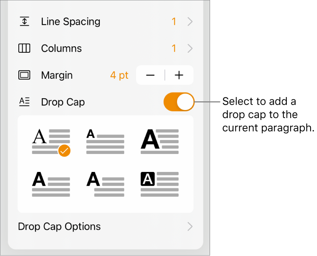Choose the bottom-middle drop cap style
The image size is (317, 256).
click(105, 183)
